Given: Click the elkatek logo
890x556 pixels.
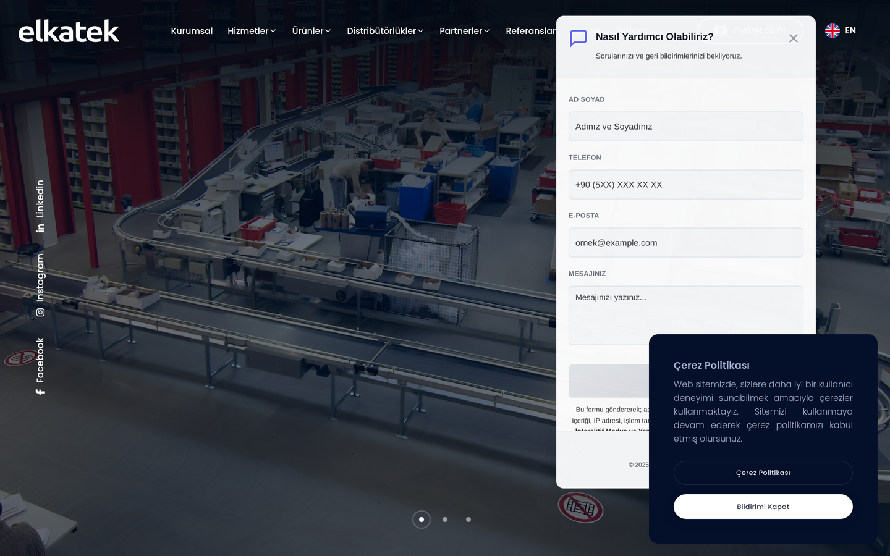Looking at the screenshot, I should click(x=69, y=31).
